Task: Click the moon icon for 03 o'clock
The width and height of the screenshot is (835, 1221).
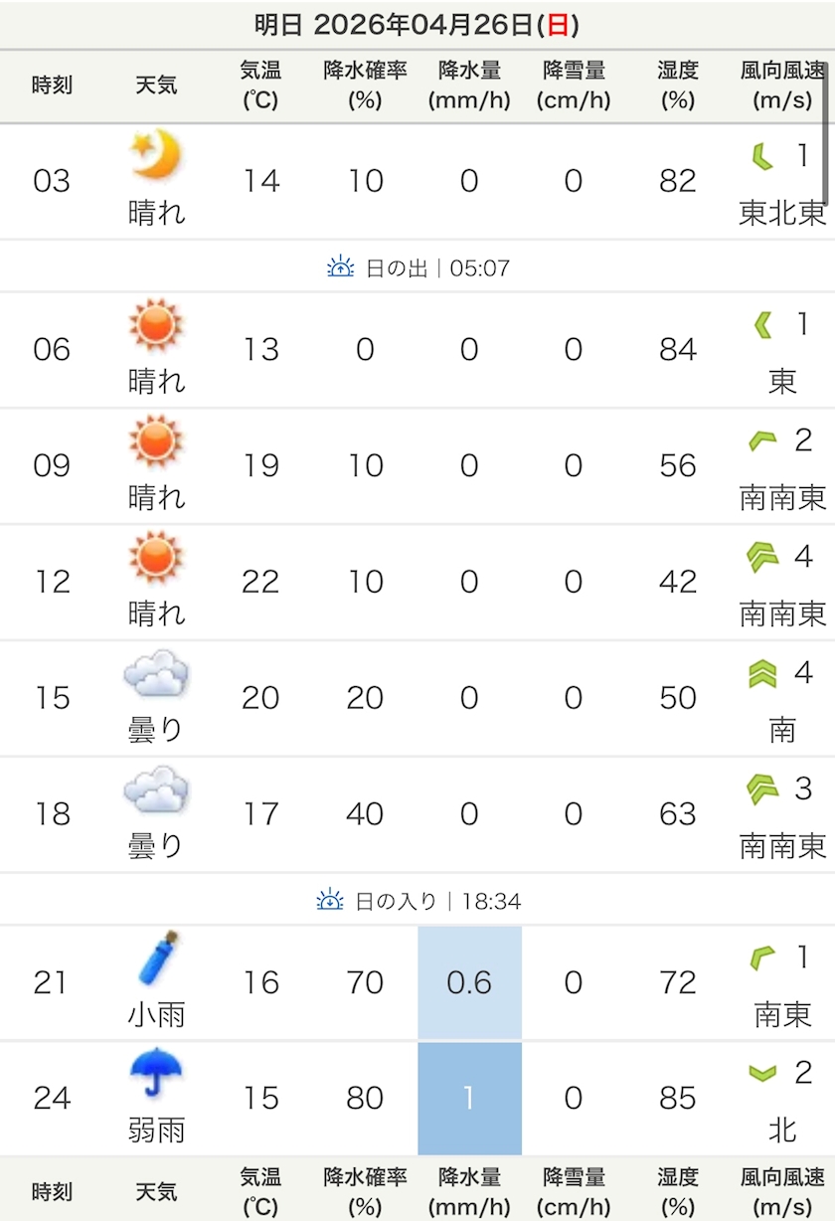Action: point(157,156)
